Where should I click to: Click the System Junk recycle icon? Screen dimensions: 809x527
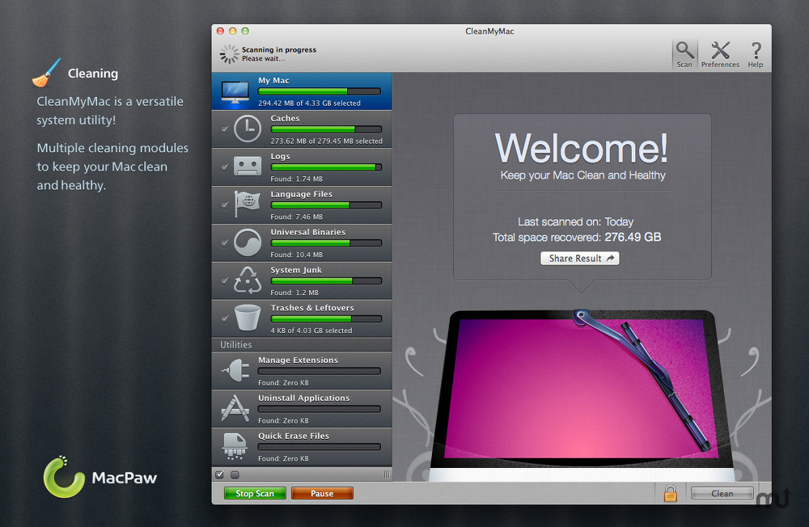click(248, 280)
